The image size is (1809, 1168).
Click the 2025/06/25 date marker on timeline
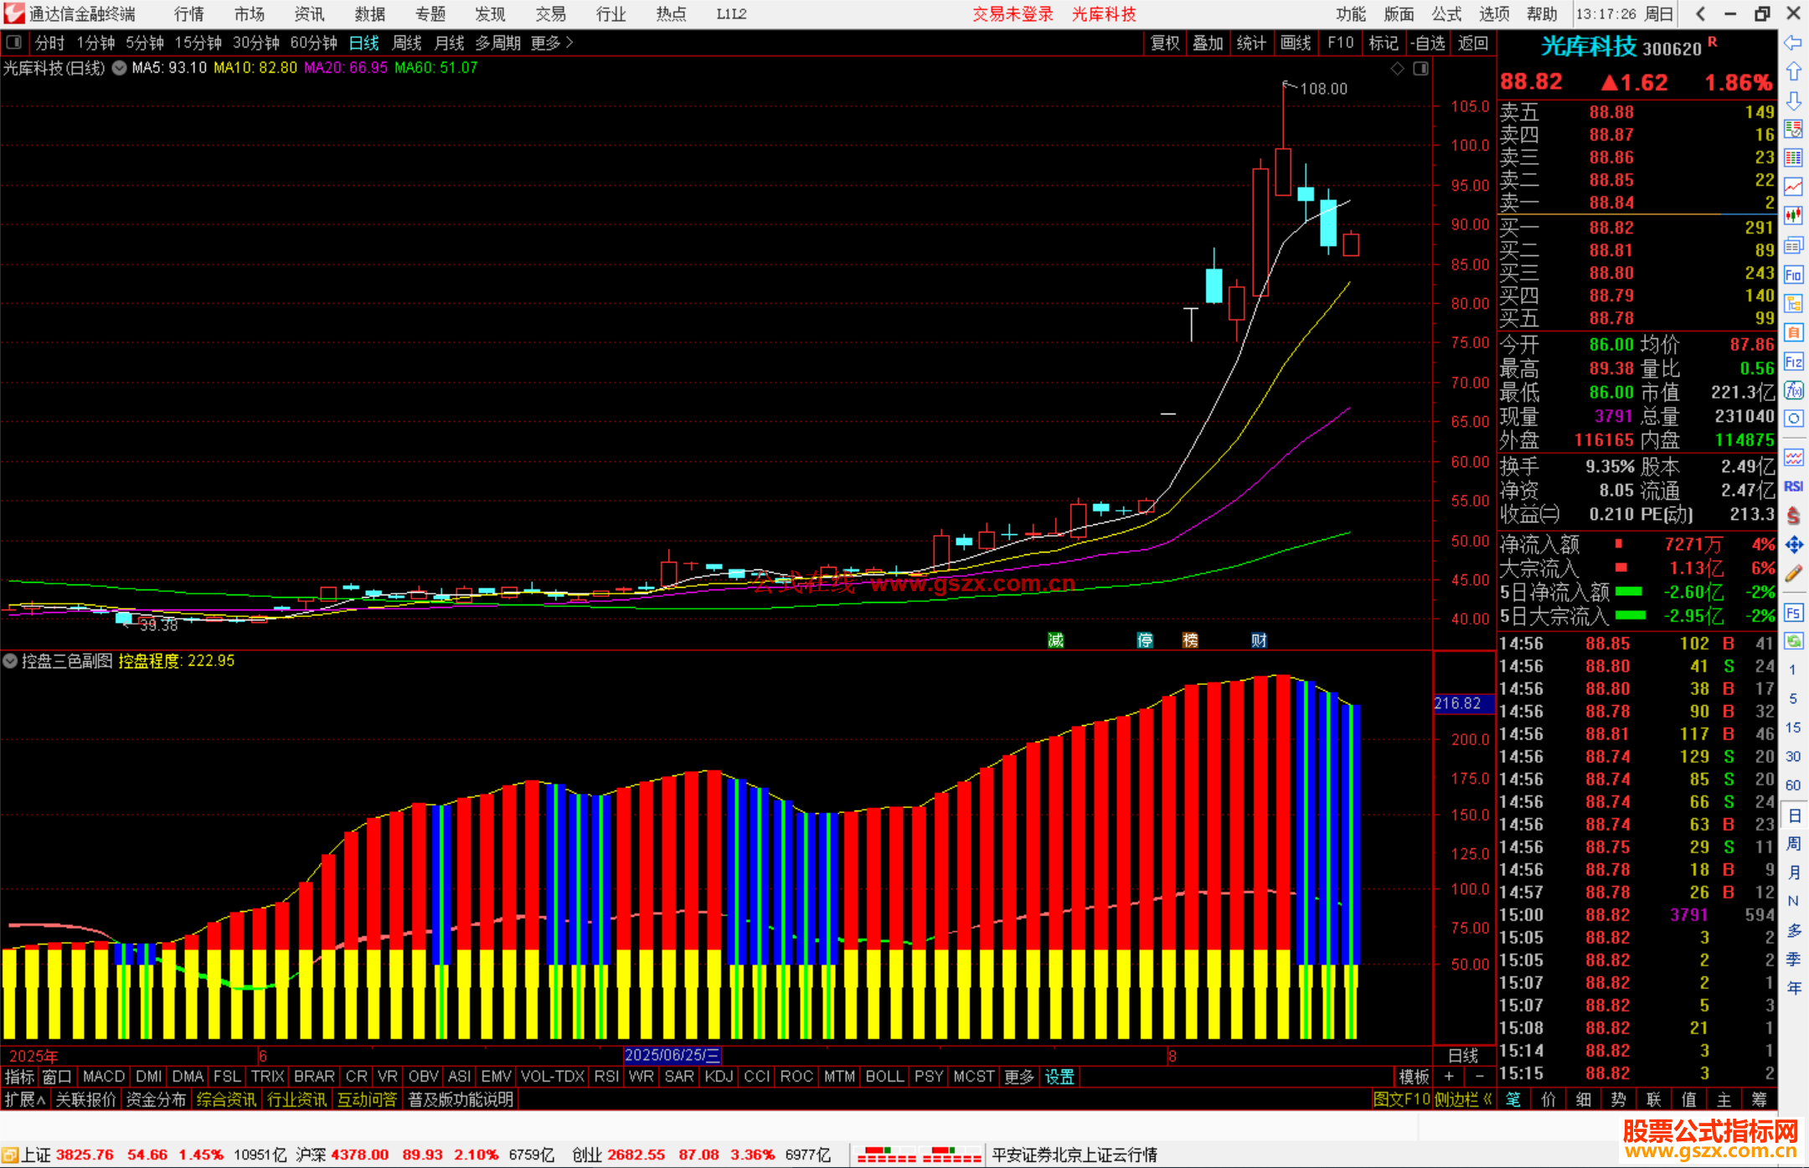pos(672,1055)
